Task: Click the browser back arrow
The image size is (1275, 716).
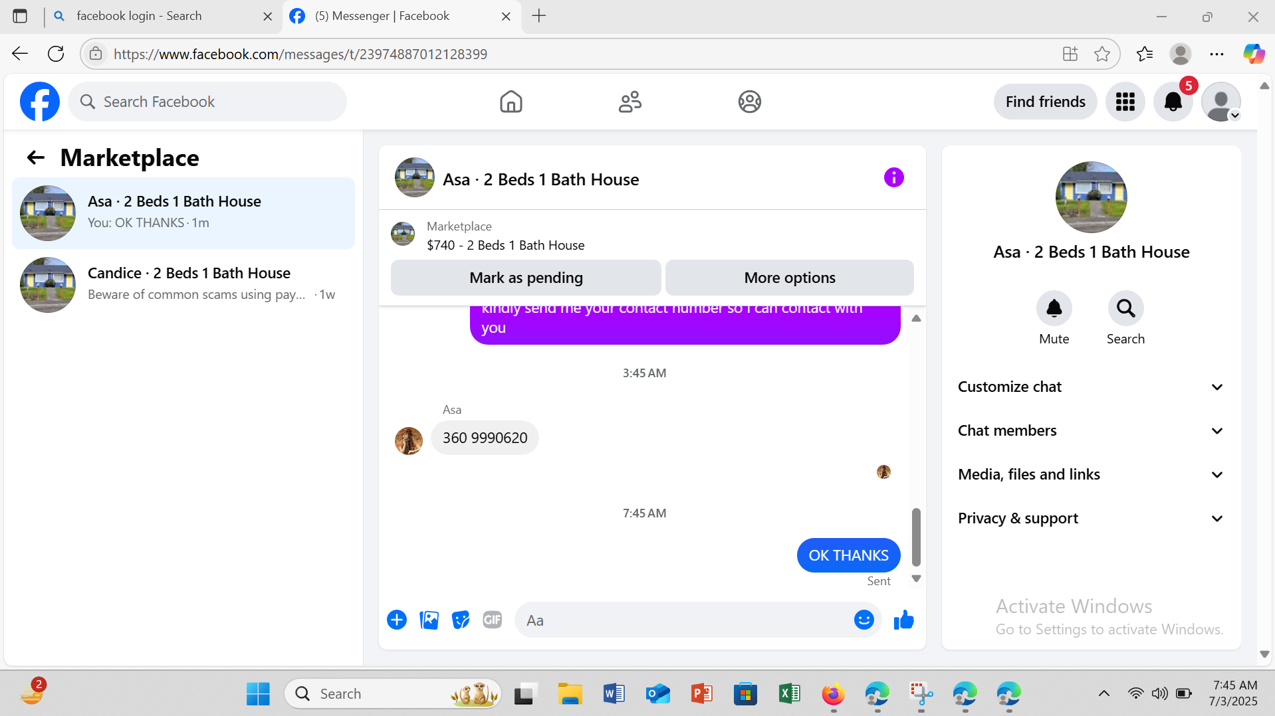Action: point(20,54)
